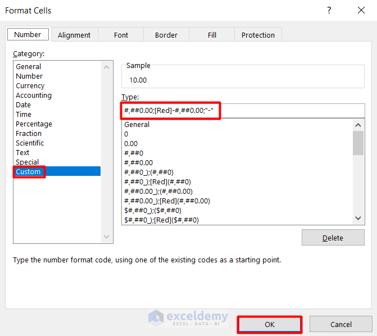Select the 0 format code
The height and width of the screenshot is (336, 377).
(x=237, y=134)
